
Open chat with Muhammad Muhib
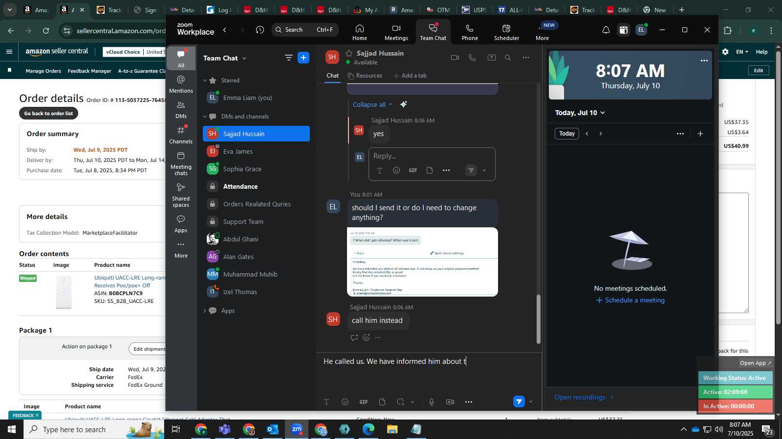coord(256,274)
